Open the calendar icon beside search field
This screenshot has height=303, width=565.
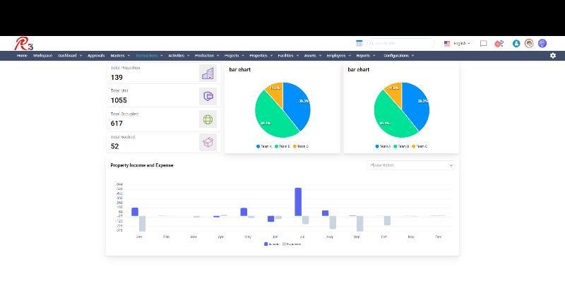pyautogui.click(x=359, y=44)
